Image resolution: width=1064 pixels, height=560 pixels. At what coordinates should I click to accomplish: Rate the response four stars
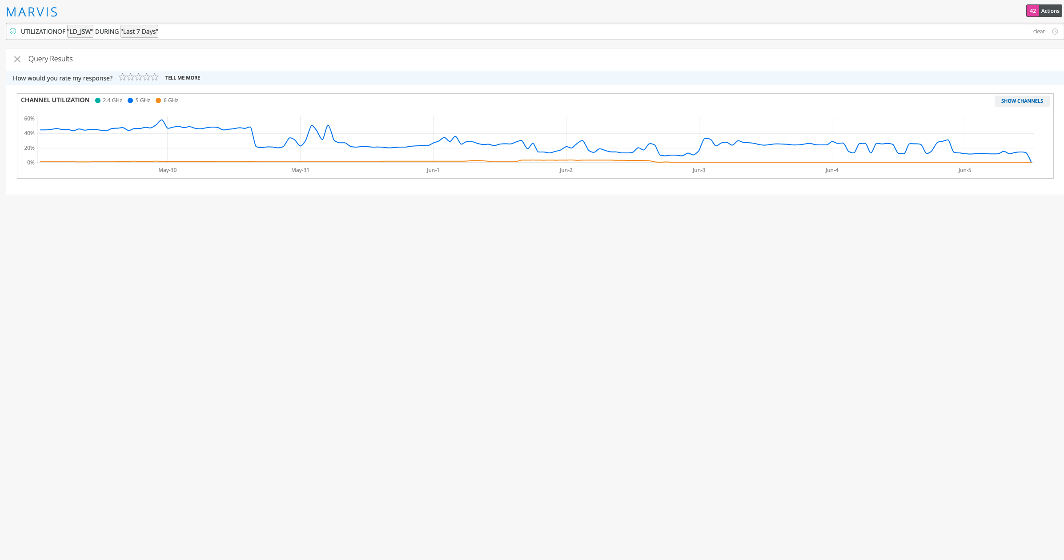tap(146, 77)
